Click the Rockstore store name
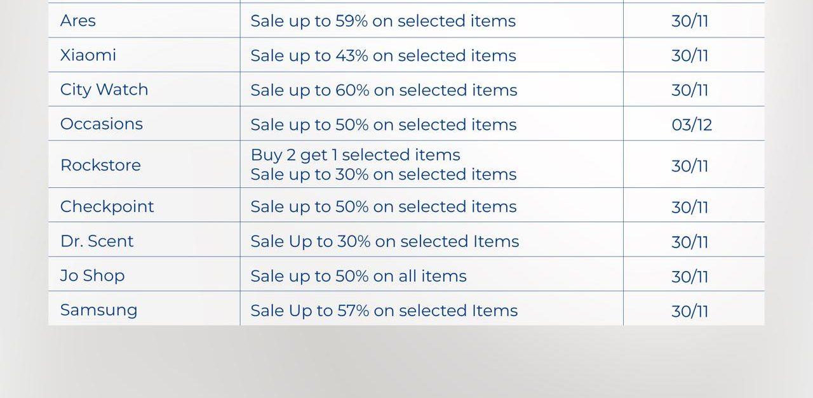 point(100,165)
